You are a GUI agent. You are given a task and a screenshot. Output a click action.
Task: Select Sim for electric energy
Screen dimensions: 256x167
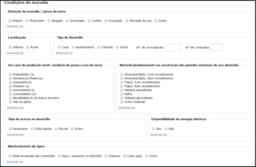pyautogui.click(x=154, y=129)
